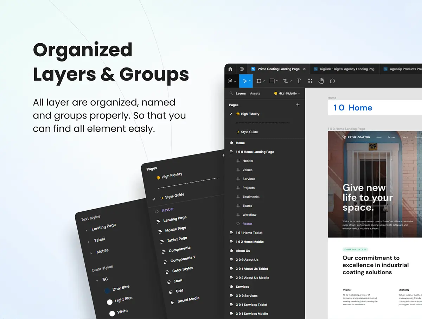Click the Drak Blue color swatch

pos(108,291)
